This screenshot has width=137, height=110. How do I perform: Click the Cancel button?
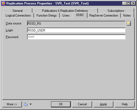pos(82,104)
